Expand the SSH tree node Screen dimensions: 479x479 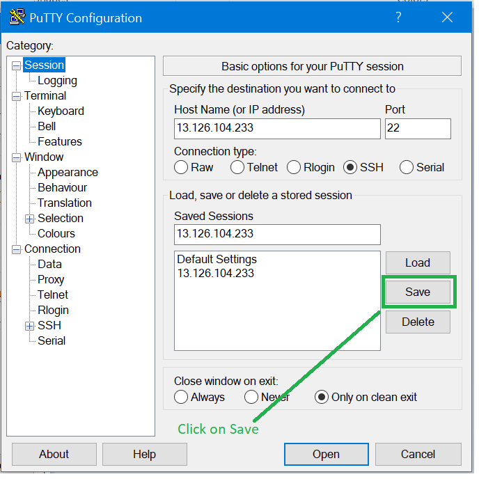[x=30, y=326]
